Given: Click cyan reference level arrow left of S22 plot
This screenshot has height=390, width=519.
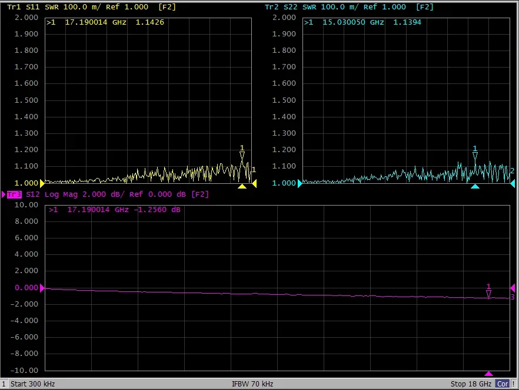Looking at the screenshot, I should pyautogui.click(x=300, y=183).
